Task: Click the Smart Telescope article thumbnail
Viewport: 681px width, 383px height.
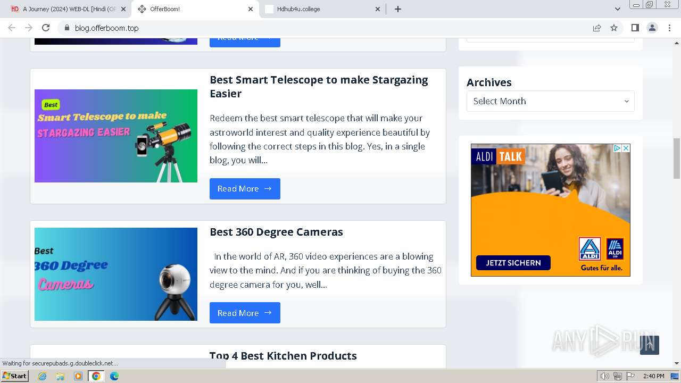Action: (116, 136)
